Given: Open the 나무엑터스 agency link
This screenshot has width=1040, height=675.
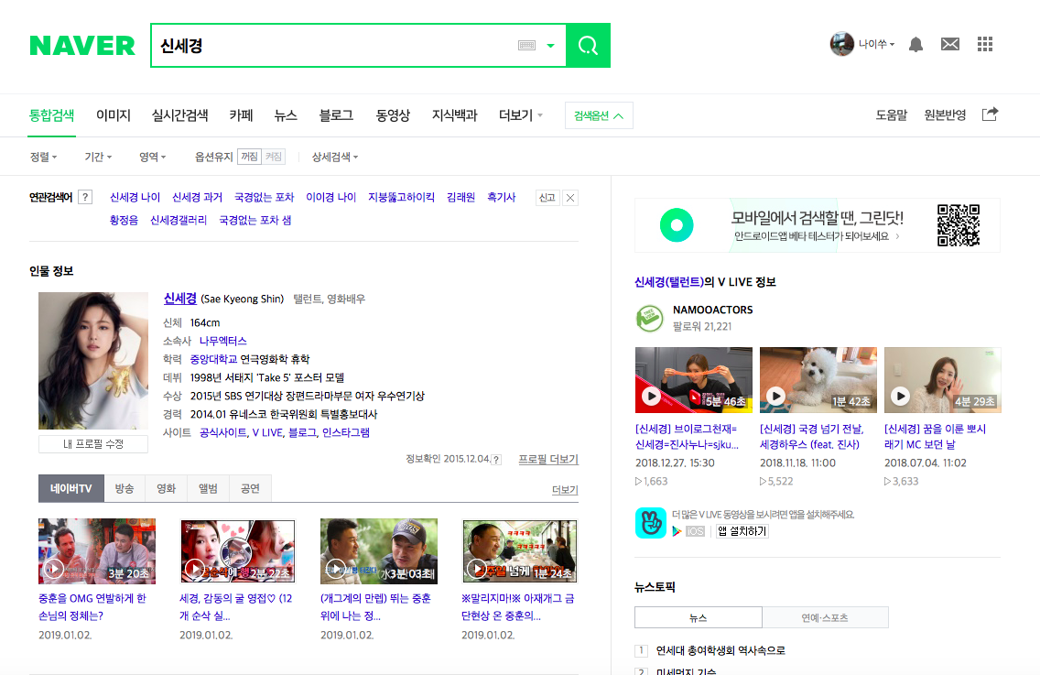Looking at the screenshot, I should 222,341.
